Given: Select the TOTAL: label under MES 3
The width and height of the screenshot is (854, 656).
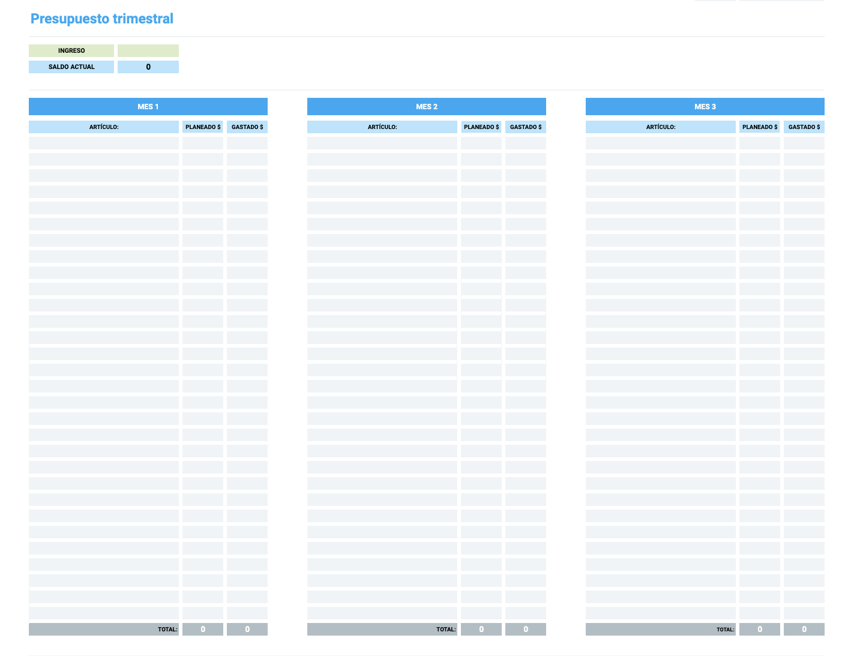Looking at the screenshot, I should 661,629.
